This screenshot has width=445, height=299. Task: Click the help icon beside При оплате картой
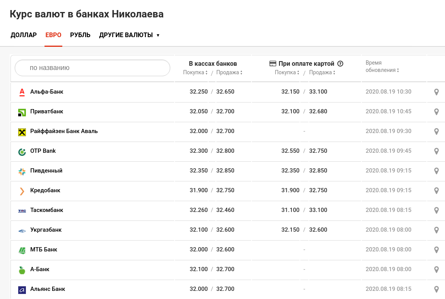click(x=340, y=63)
